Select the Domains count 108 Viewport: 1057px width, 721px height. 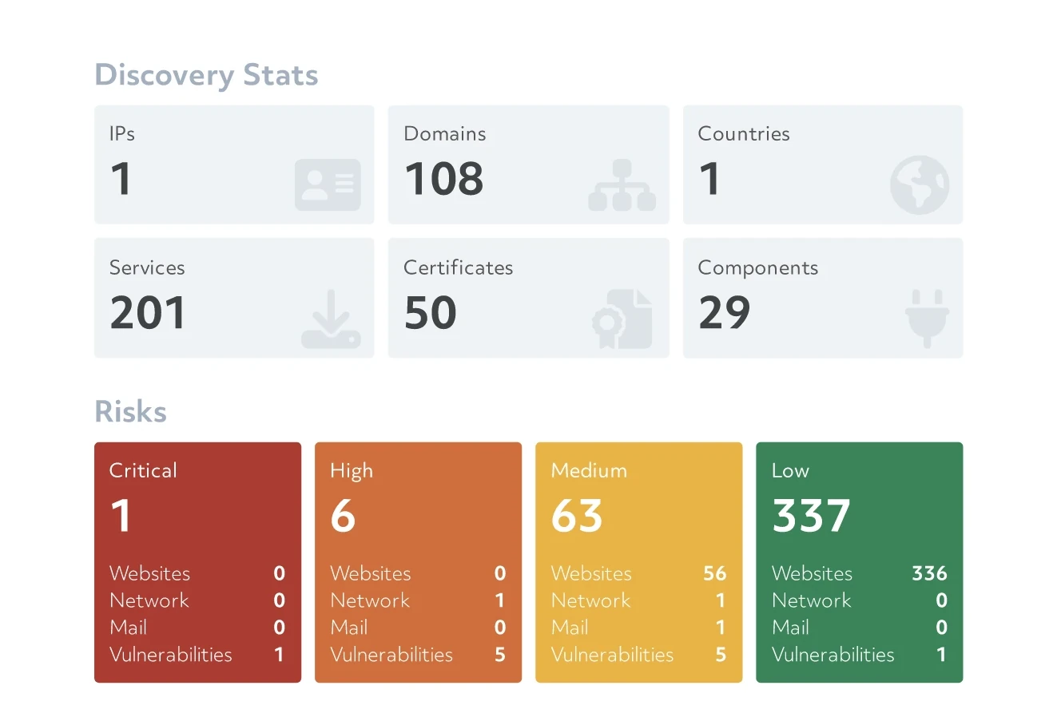click(x=444, y=178)
